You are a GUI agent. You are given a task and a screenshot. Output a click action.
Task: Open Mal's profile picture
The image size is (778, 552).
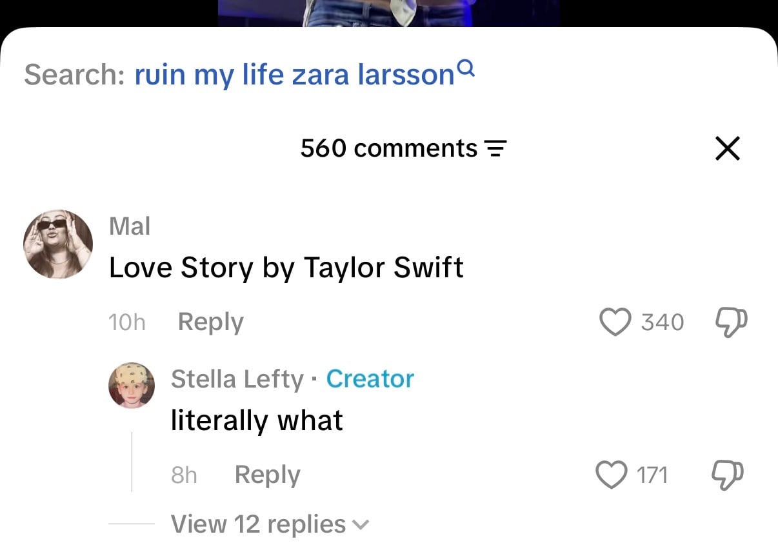[58, 244]
